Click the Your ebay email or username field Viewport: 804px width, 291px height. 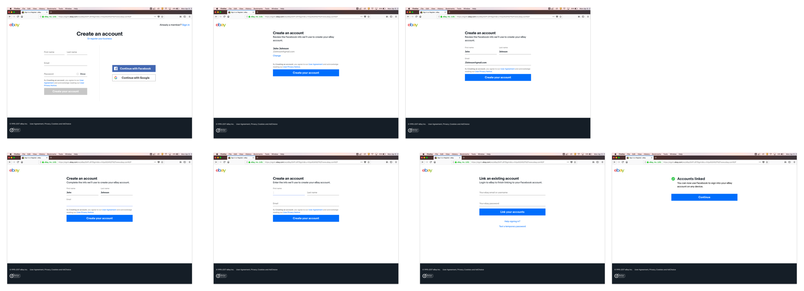(512, 192)
